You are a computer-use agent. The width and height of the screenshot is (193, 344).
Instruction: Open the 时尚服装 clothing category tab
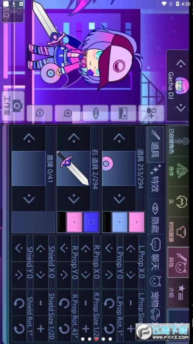[178, 232]
